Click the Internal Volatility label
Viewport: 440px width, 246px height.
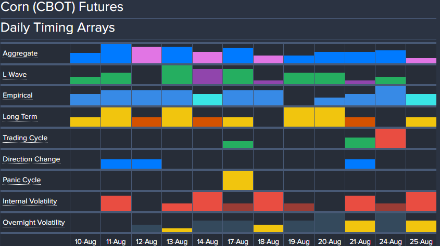click(30, 201)
